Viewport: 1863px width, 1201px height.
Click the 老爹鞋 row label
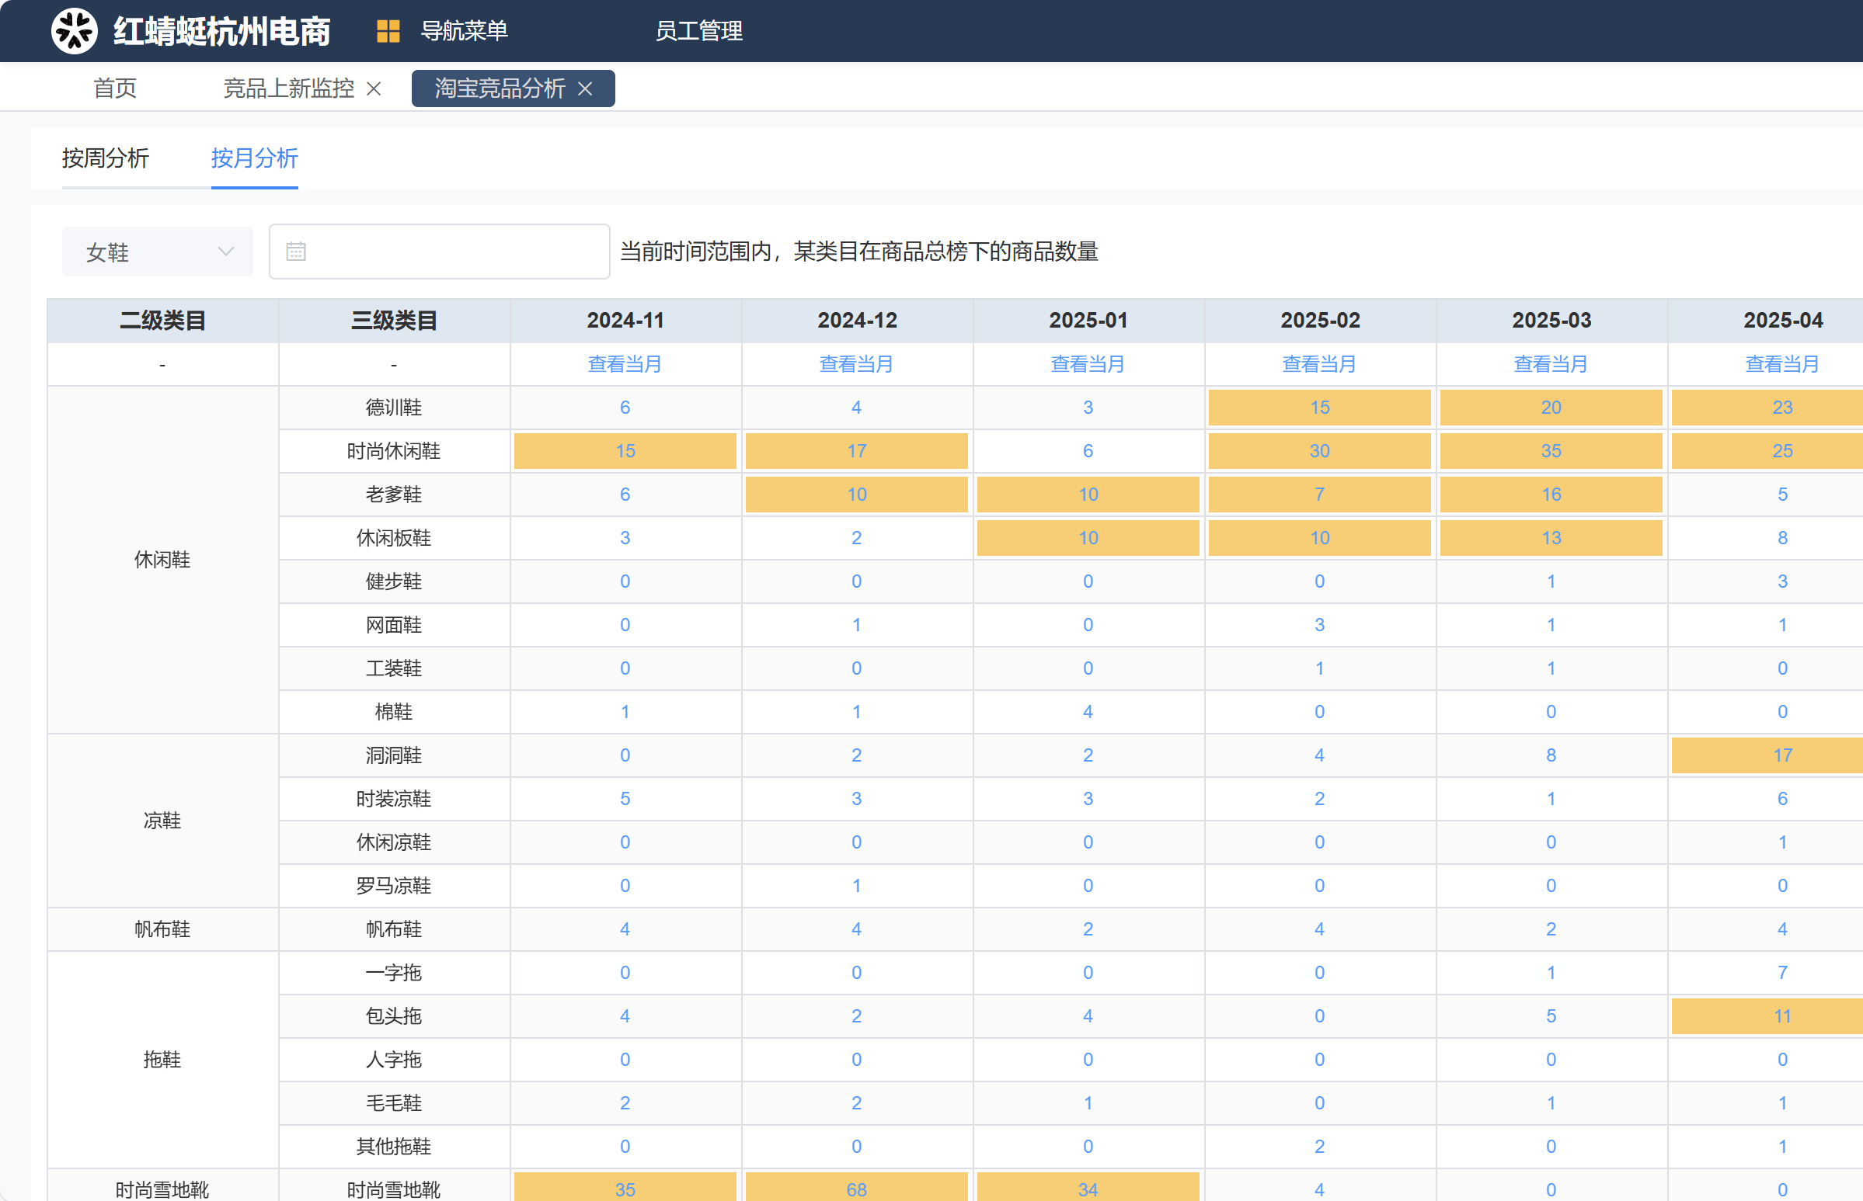click(x=394, y=495)
